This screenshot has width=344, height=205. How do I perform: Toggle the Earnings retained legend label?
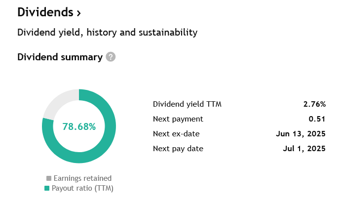(x=82, y=178)
